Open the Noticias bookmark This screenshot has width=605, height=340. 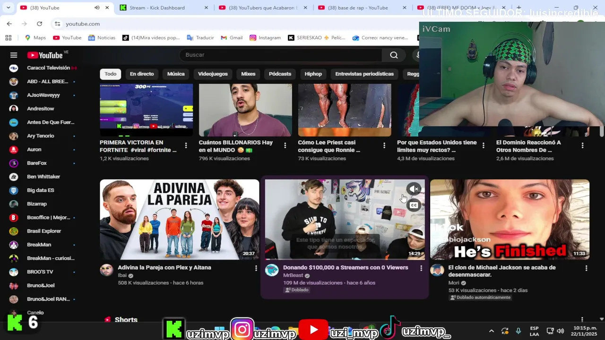click(102, 38)
